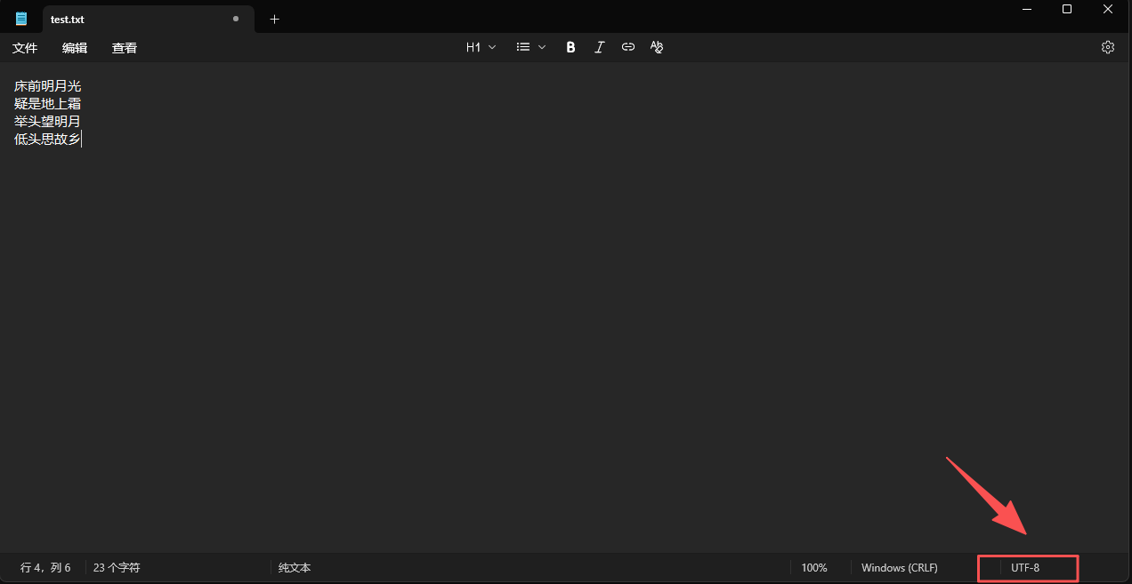Click the line 疑是地上霜
1132x584 pixels.
click(47, 104)
